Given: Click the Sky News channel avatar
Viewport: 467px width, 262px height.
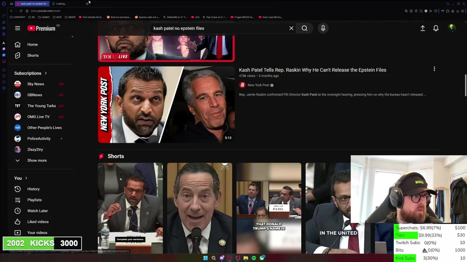Looking at the screenshot, I should [x=18, y=84].
